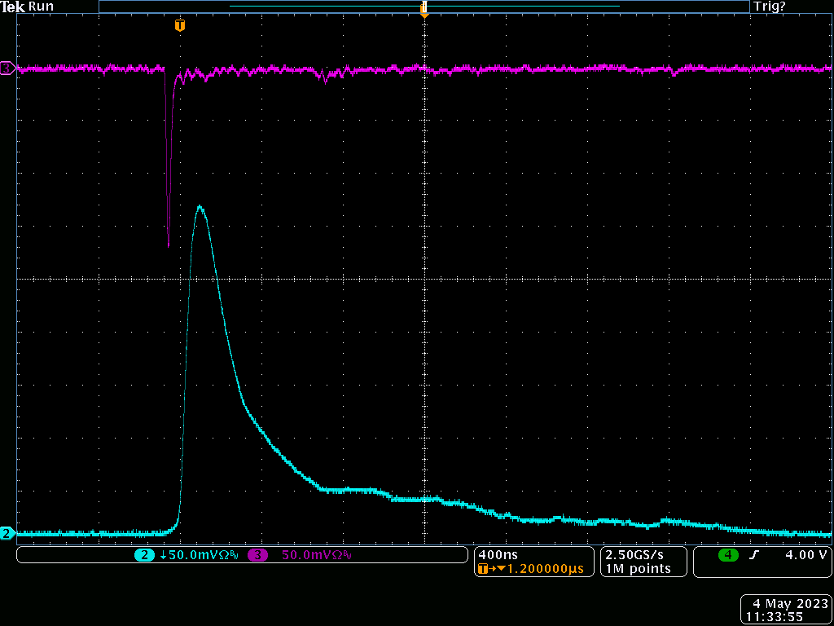Click the magenta channel 3 badge
834x626 pixels.
coord(257,555)
